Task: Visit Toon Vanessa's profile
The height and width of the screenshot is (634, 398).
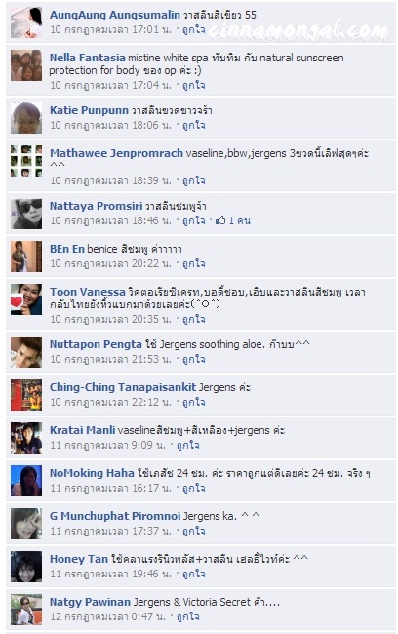Action: pyautogui.click(x=88, y=292)
